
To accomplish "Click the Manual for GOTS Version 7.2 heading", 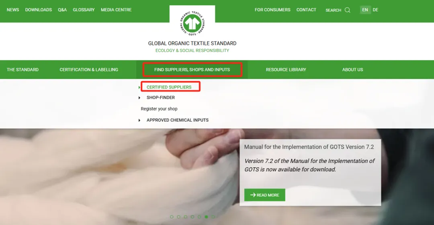I will click(309, 147).
